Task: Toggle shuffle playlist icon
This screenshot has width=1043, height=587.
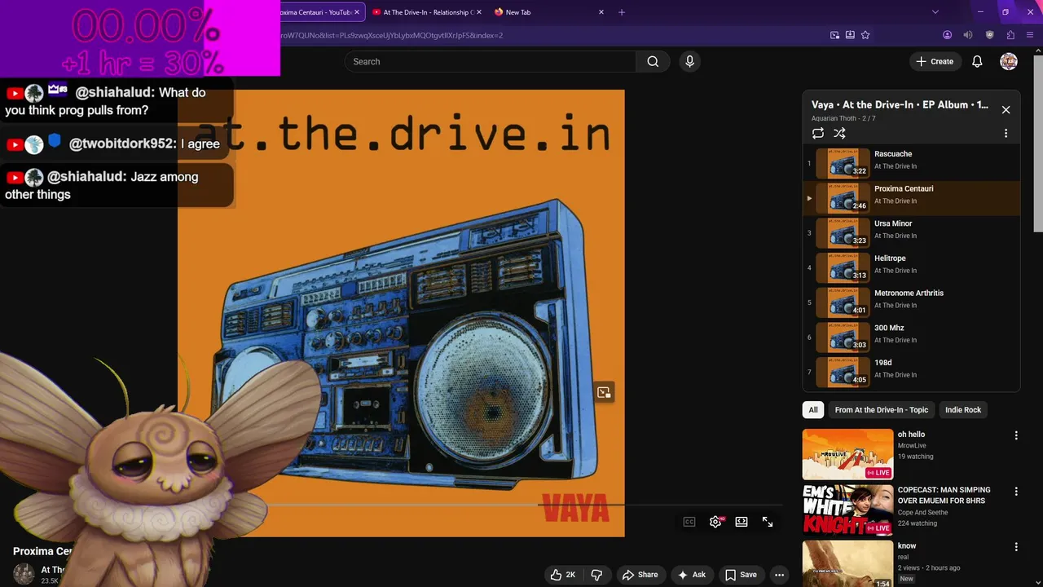Action: [x=839, y=133]
